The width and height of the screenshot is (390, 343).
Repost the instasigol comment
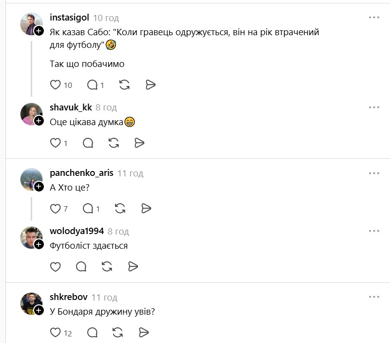[124, 85]
